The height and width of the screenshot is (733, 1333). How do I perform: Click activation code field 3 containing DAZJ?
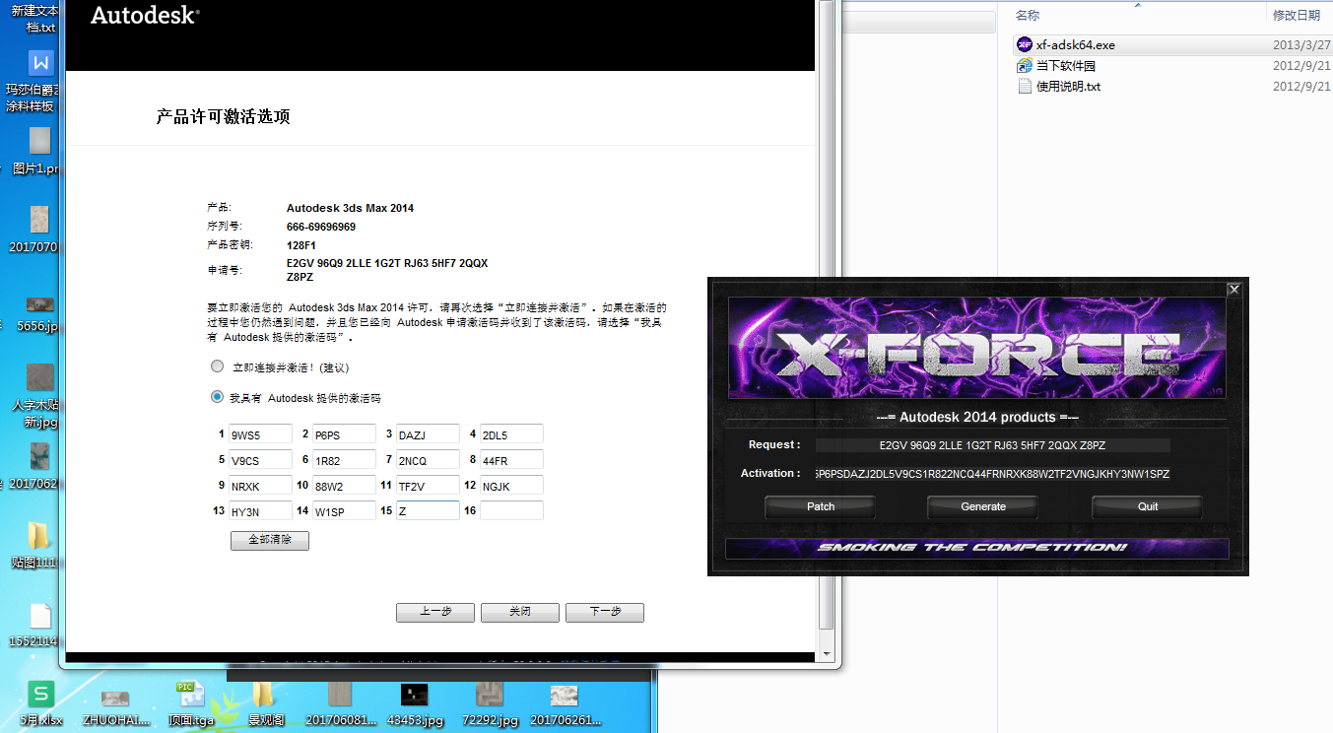point(428,434)
